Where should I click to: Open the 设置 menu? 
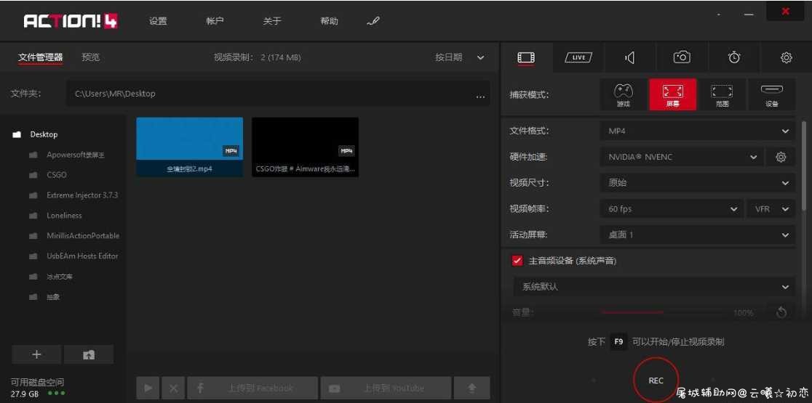click(x=158, y=21)
